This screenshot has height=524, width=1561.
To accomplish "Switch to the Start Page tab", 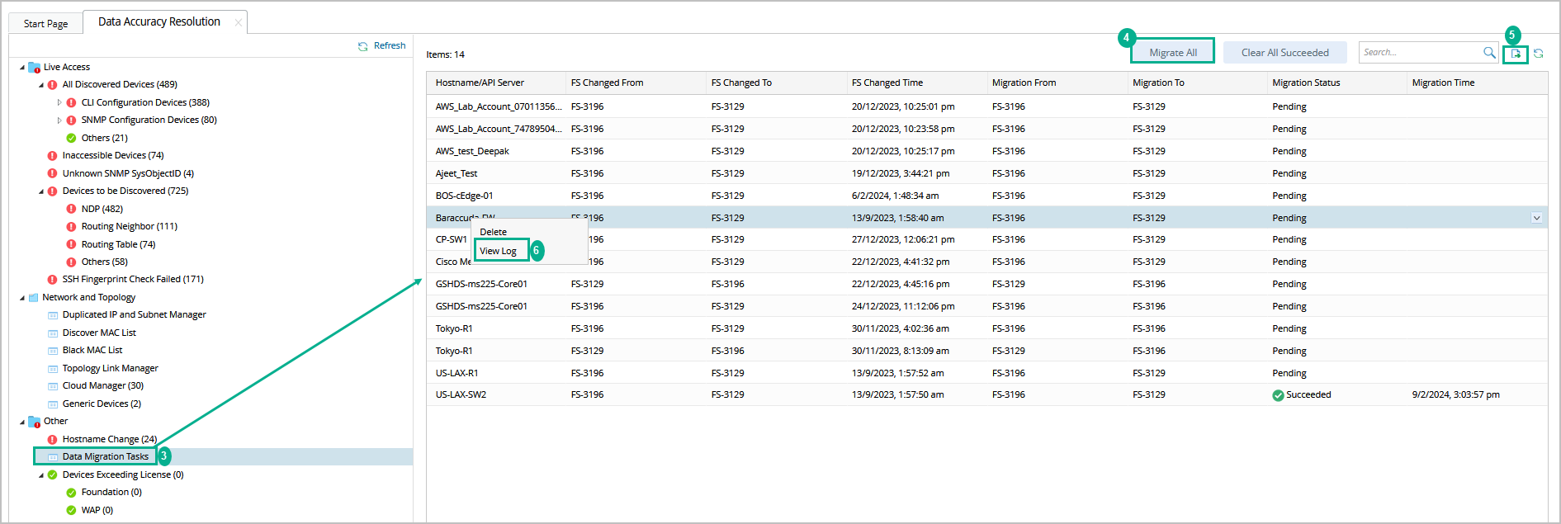I will pos(46,23).
